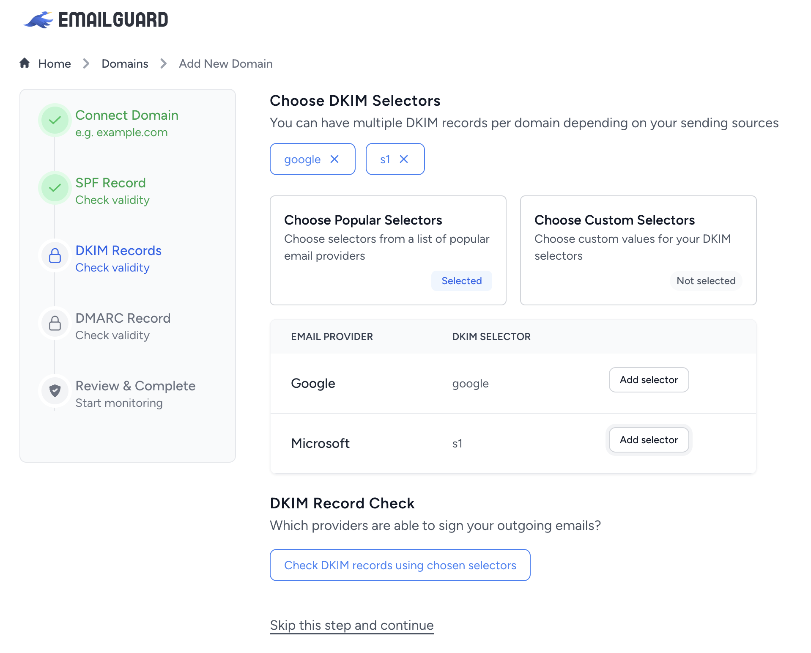
Task: Click the SPF Record green checkmark icon
Action: point(55,188)
